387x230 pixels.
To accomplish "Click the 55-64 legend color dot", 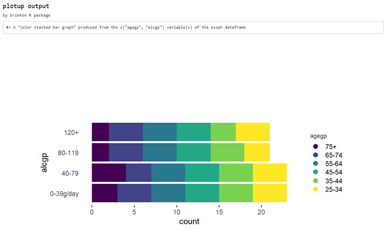I will (x=315, y=164).
